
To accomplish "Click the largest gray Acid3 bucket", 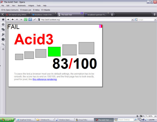I will coord(86,48).
